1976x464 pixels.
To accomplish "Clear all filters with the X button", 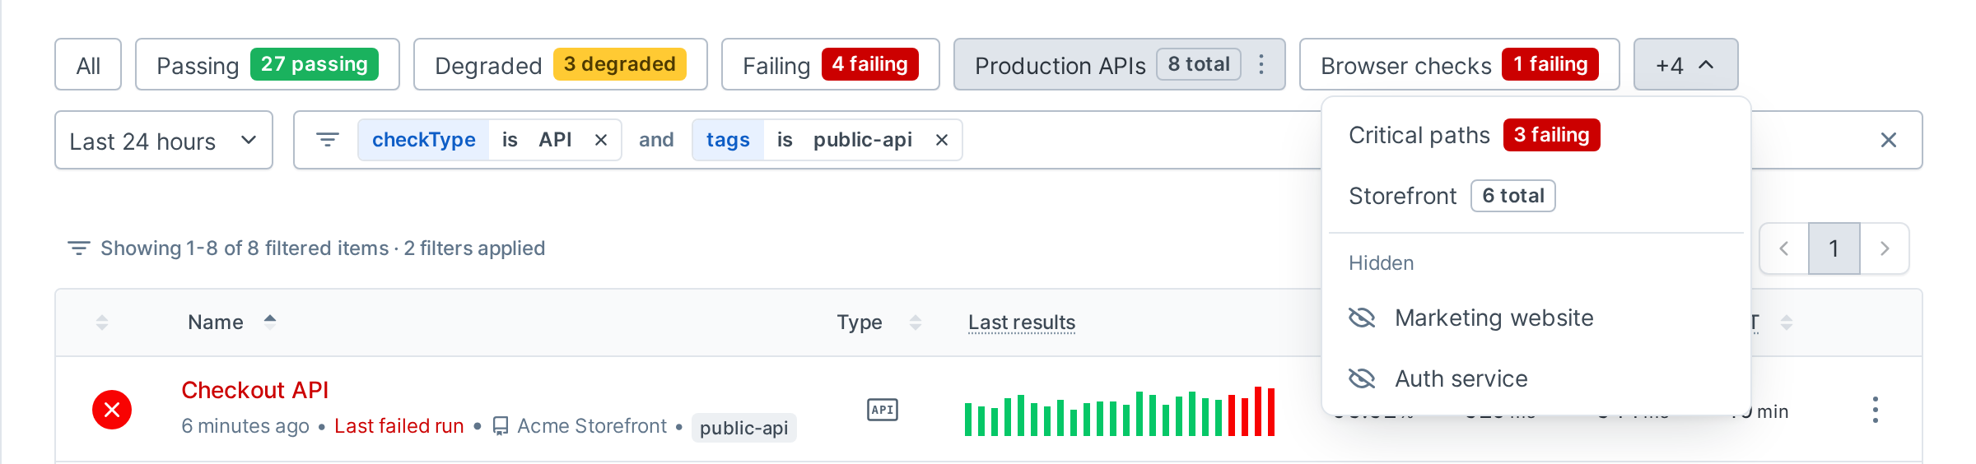I will point(1889,141).
